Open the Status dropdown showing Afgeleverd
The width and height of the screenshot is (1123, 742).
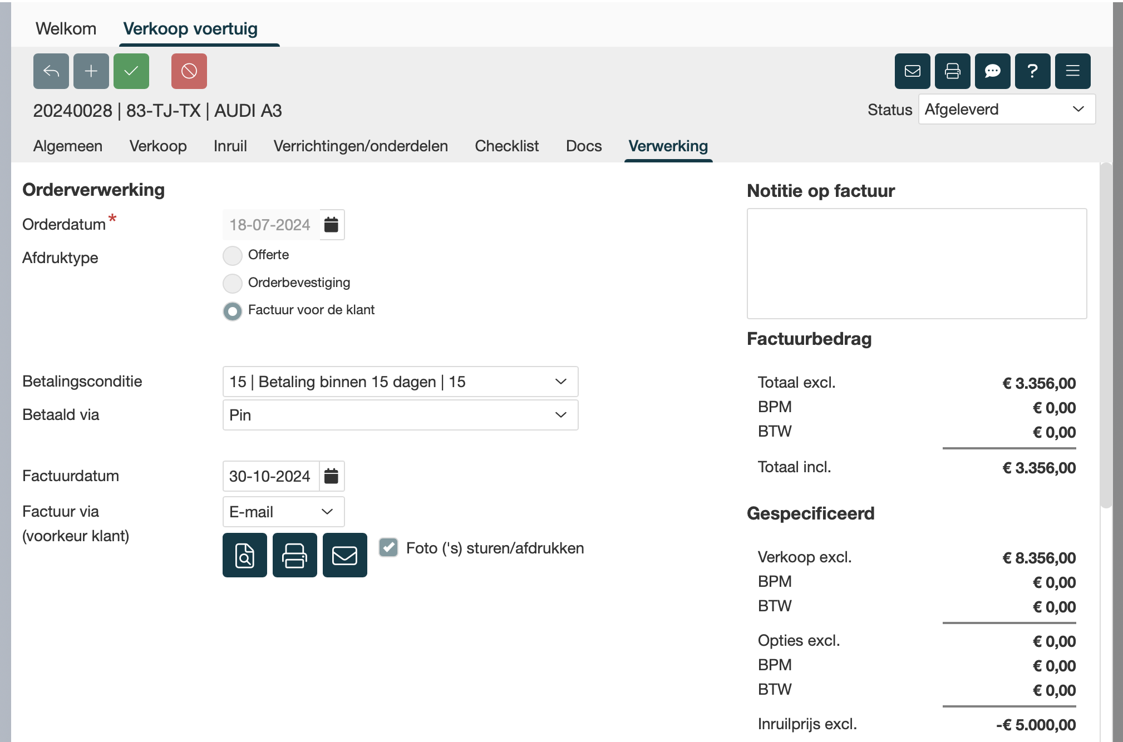(x=1006, y=109)
